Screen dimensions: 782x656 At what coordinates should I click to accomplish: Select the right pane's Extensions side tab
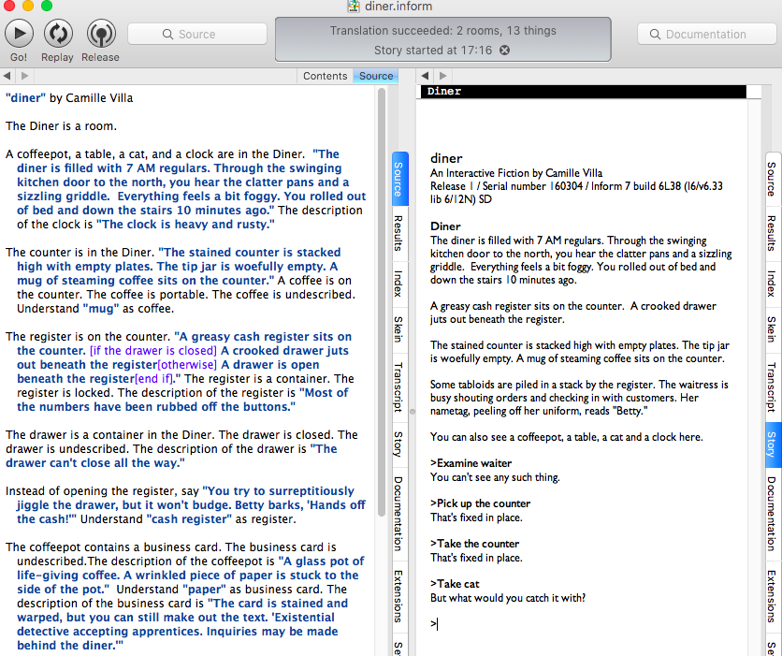pyautogui.click(x=772, y=596)
